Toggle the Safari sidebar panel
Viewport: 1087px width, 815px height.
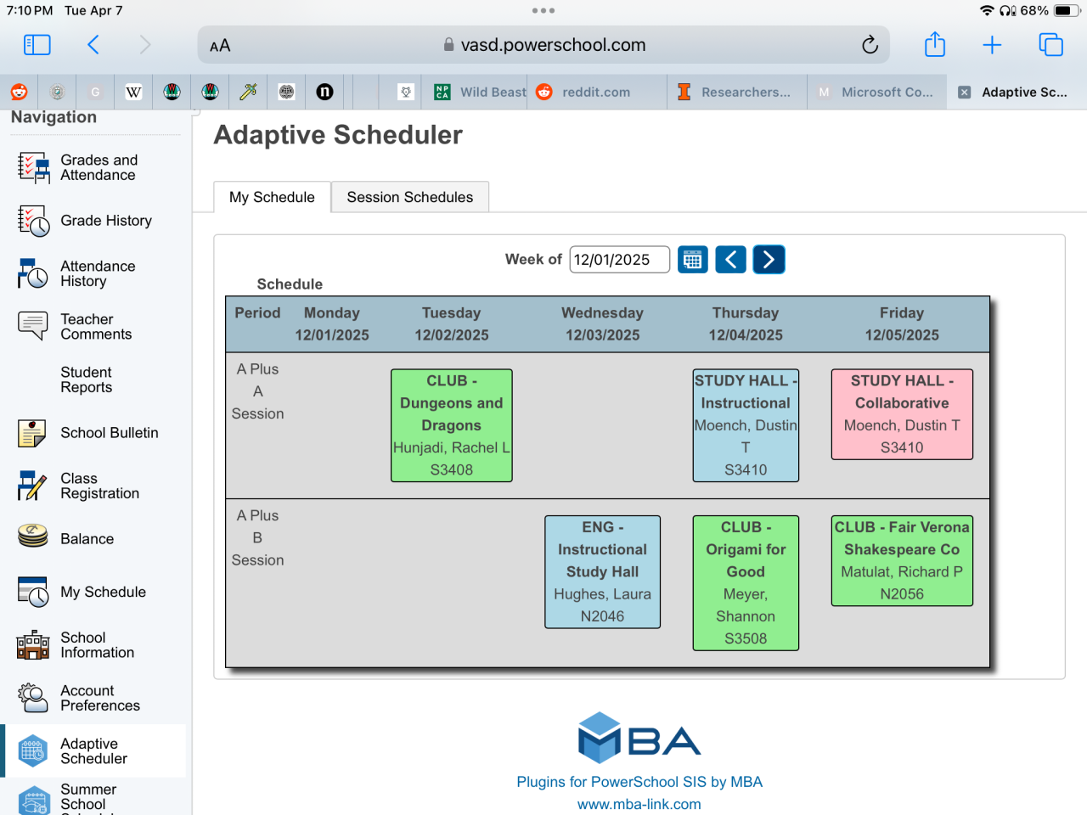click(37, 45)
